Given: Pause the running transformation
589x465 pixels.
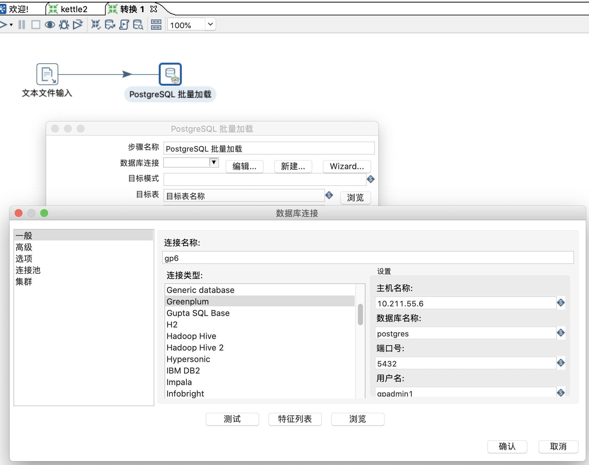Looking at the screenshot, I should (x=22, y=25).
